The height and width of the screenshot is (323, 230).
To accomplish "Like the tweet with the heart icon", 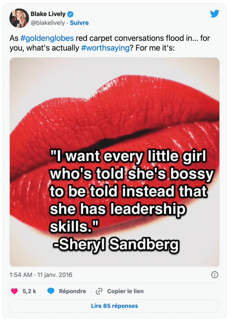I will click(x=14, y=291).
